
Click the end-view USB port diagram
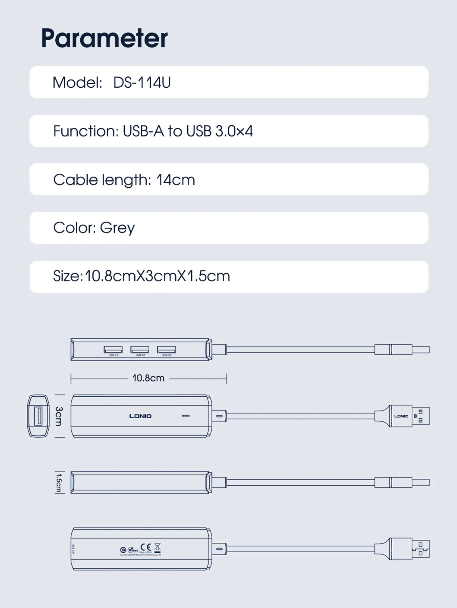(38, 416)
